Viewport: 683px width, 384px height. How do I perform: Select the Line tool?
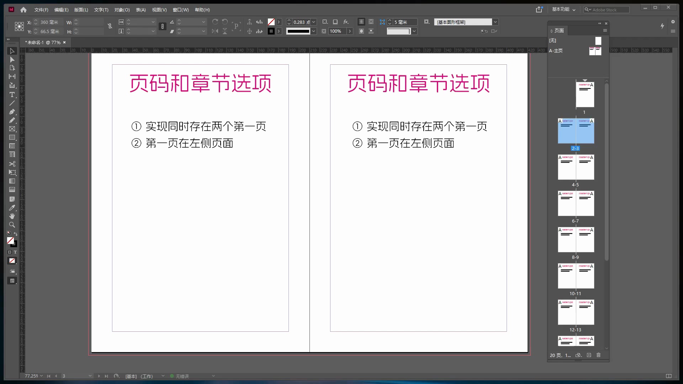click(12, 103)
